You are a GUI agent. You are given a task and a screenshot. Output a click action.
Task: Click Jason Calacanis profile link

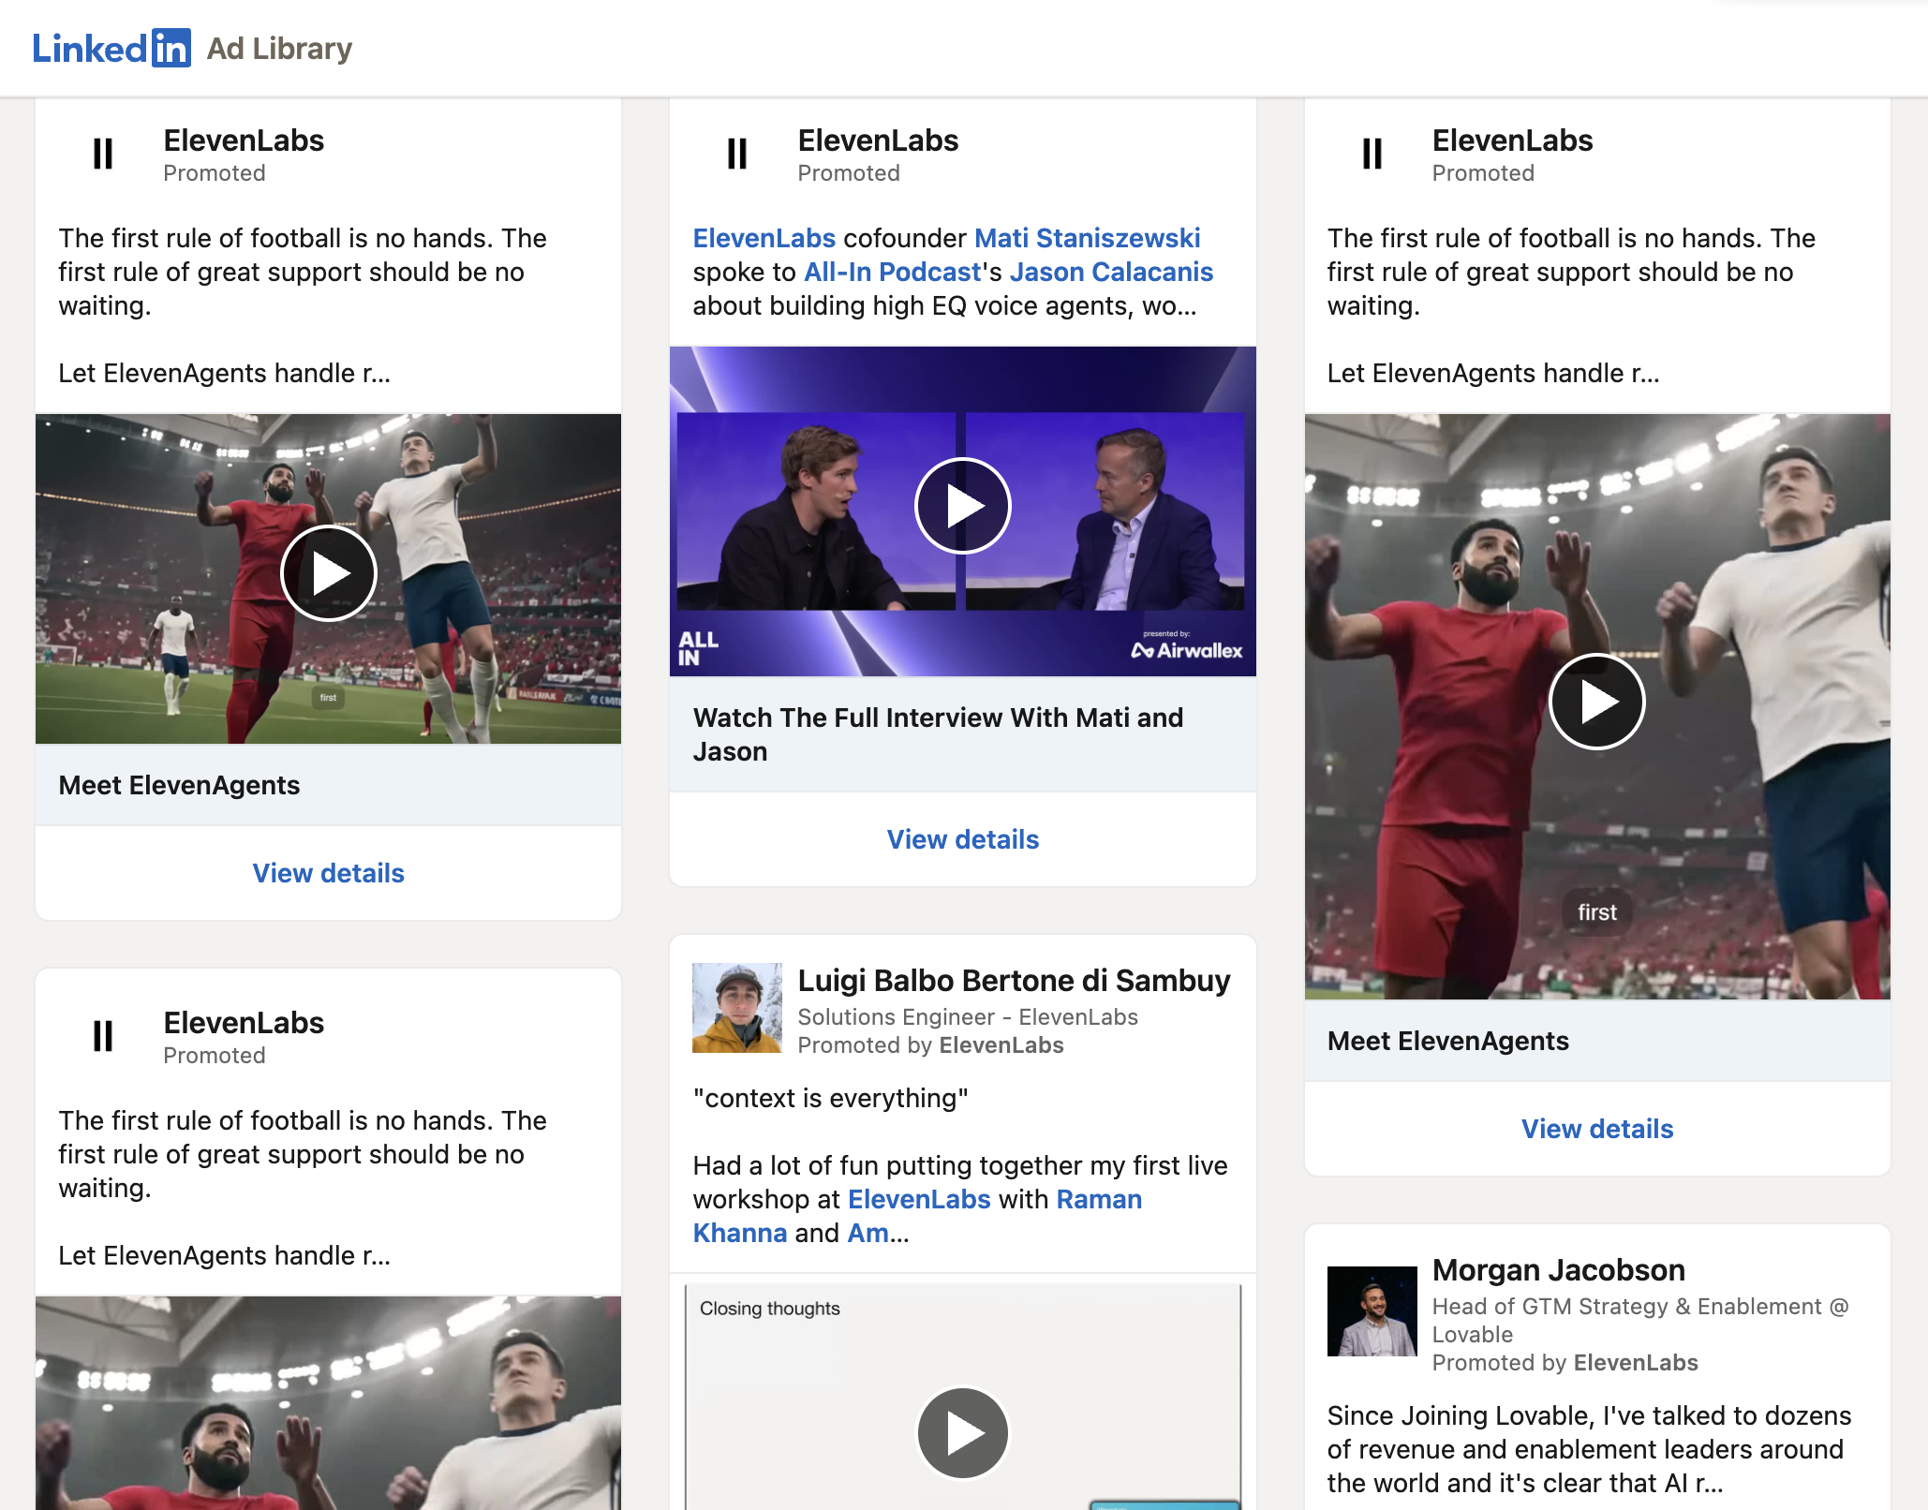coord(1112,272)
